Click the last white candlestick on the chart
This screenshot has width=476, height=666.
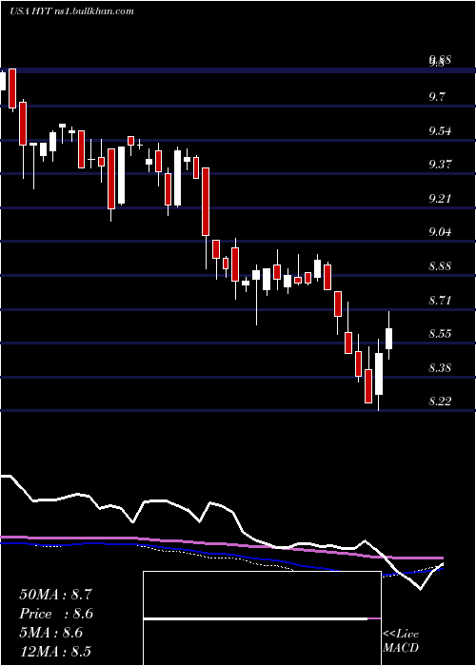pyautogui.click(x=388, y=335)
